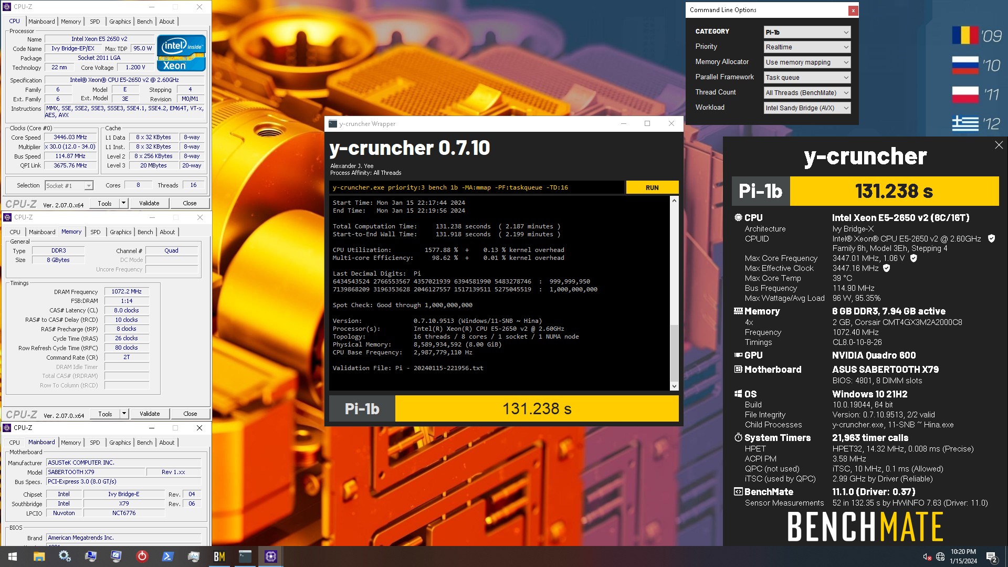Open File Explorer from the taskbar
The width and height of the screenshot is (1008, 567).
tap(39, 556)
